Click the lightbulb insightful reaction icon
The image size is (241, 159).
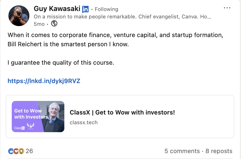coord(21,151)
